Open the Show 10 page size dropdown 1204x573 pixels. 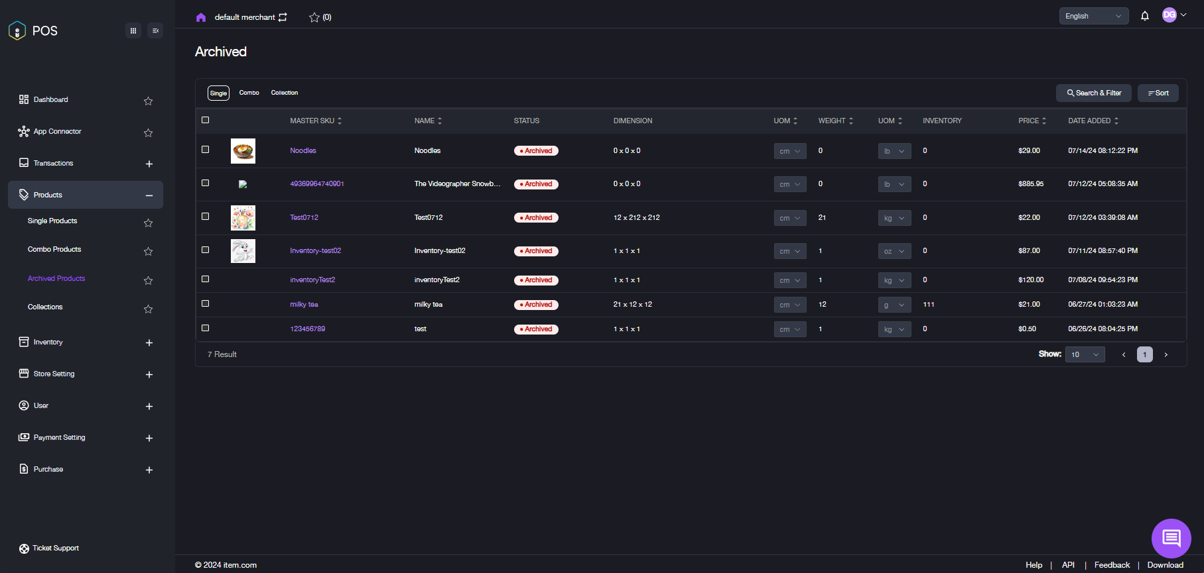click(1085, 354)
